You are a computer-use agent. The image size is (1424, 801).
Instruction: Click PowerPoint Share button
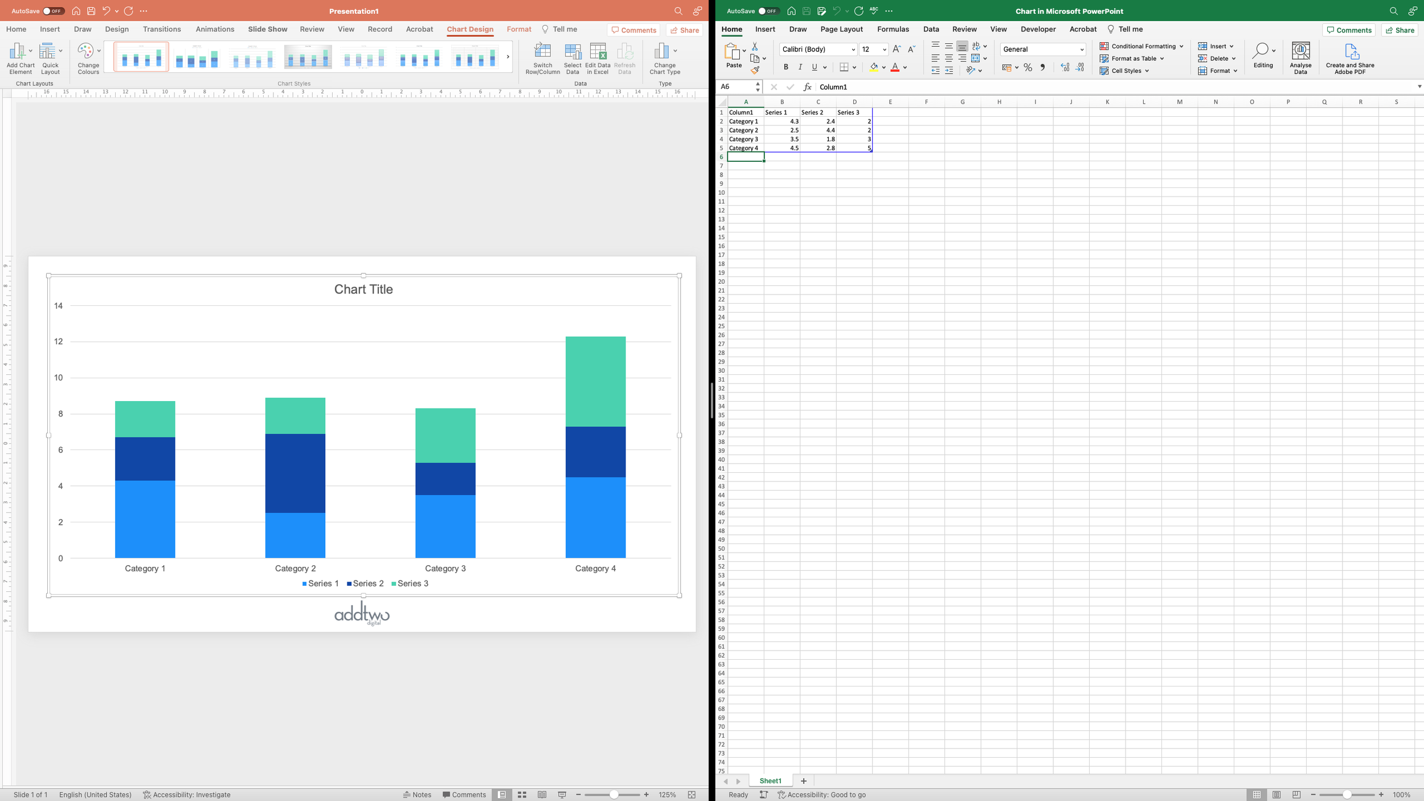[684, 30]
